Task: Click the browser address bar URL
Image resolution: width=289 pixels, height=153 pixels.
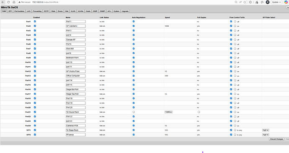Action: (x=45, y=2)
